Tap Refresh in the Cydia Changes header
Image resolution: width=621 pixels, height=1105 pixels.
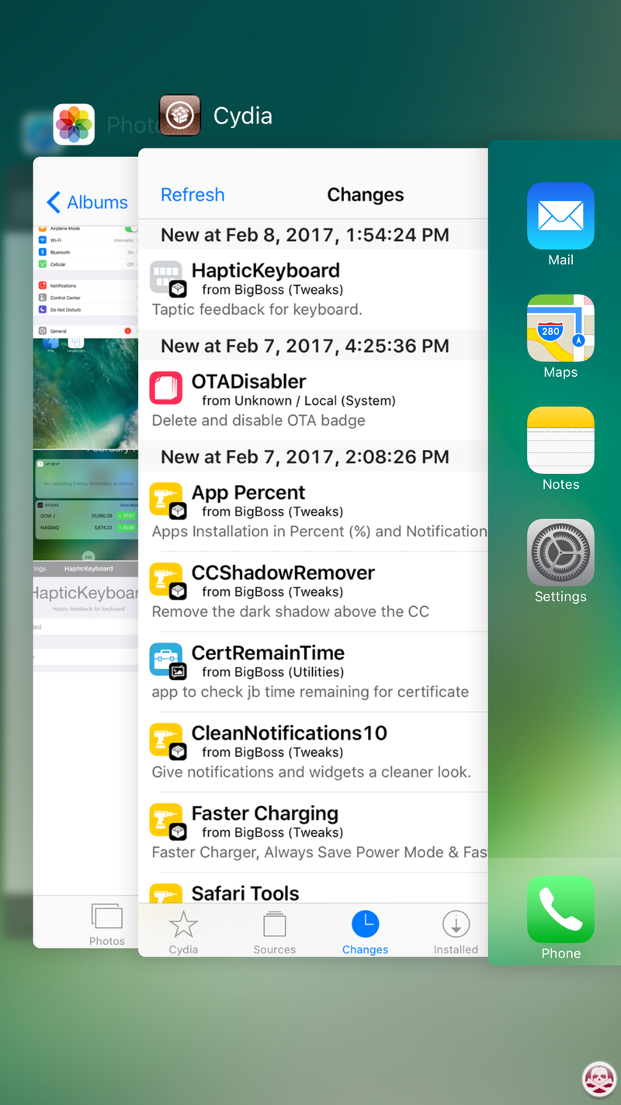pyautogui.click(x=193, y=195)
